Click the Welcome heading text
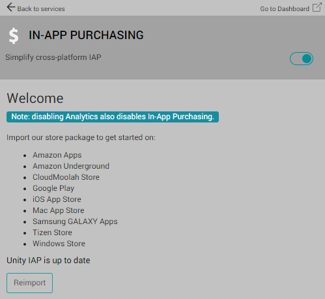 35,98
